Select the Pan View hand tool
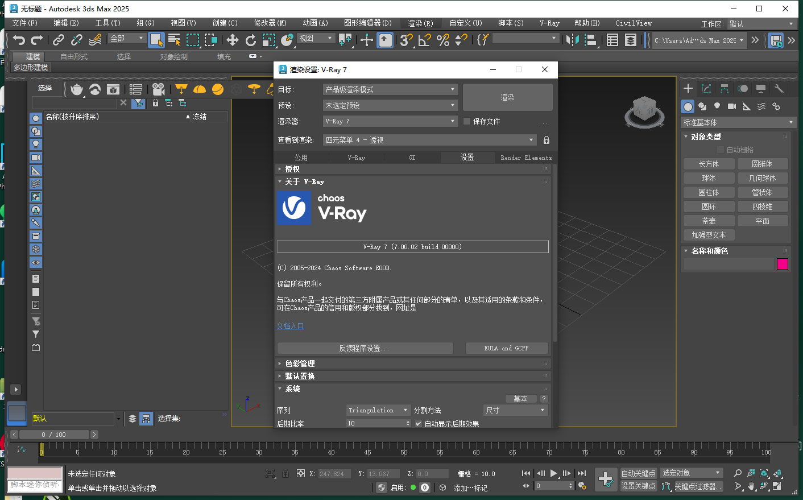 pos(751,486)
